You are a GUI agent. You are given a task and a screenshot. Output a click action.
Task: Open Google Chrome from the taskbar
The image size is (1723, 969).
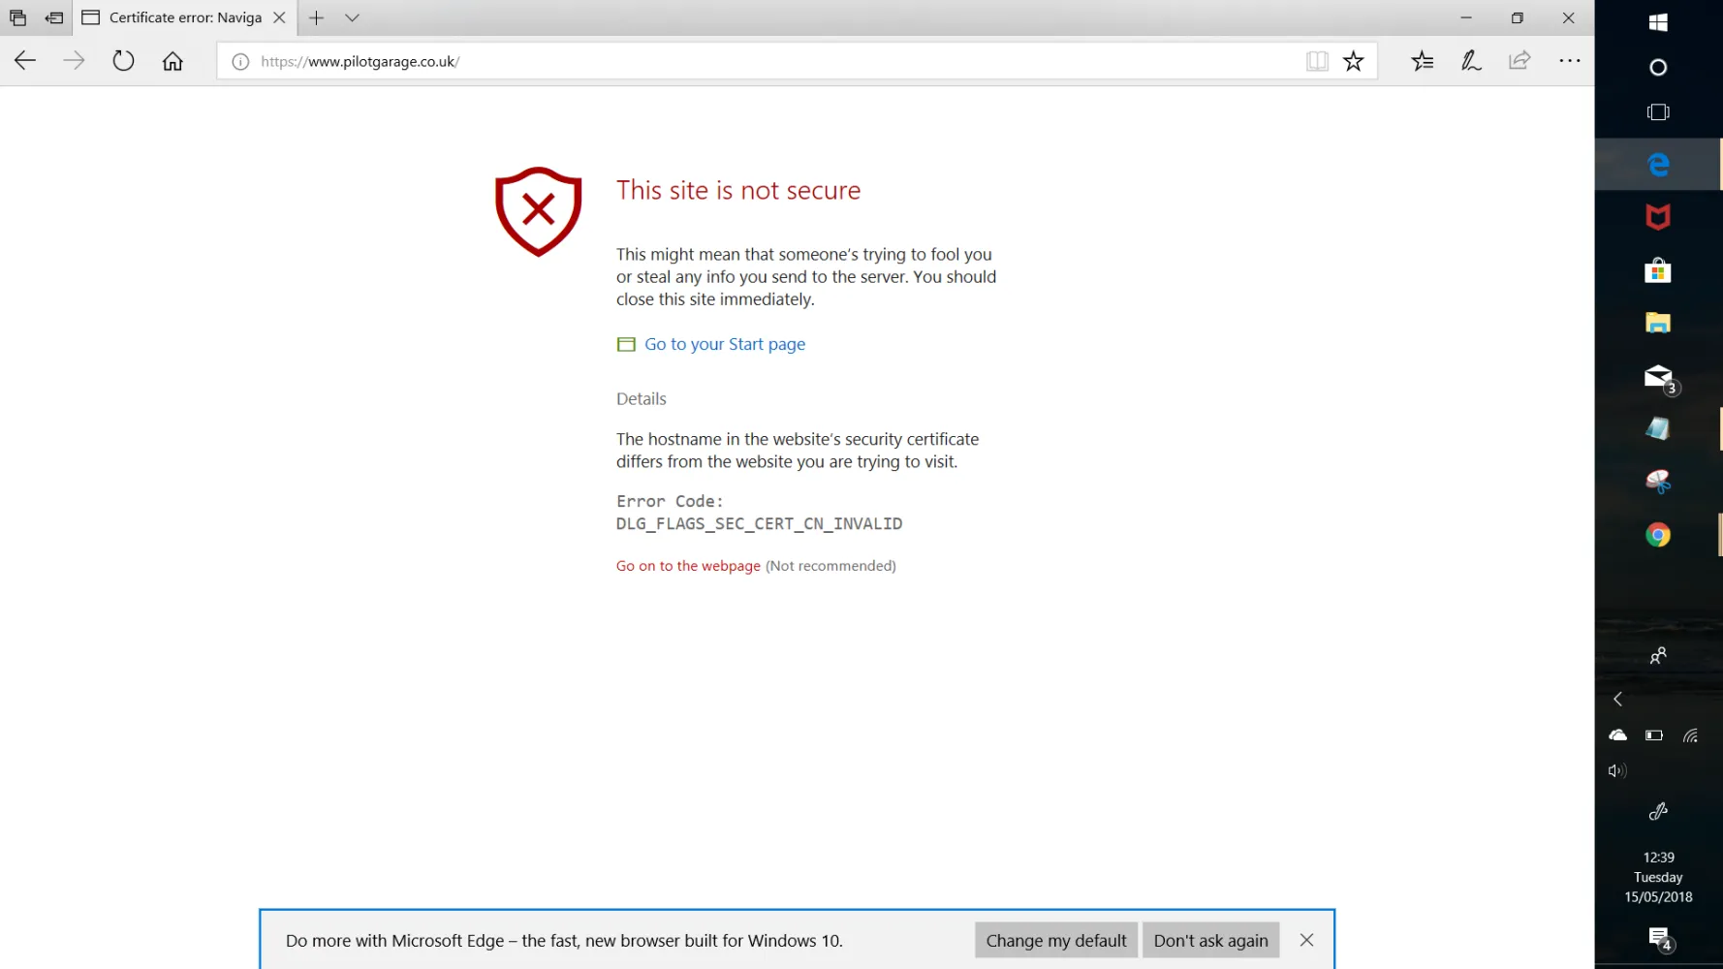(1657, 535)
